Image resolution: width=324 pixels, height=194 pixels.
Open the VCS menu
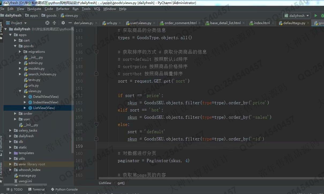coord(97,9)
